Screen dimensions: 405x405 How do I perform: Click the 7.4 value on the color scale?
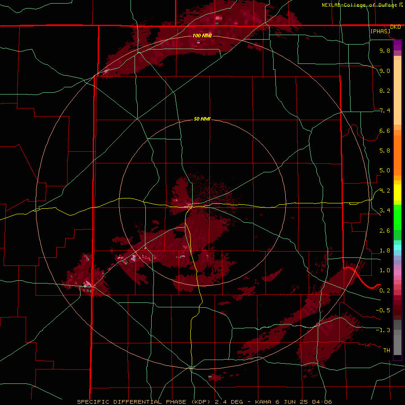point(385,111)
